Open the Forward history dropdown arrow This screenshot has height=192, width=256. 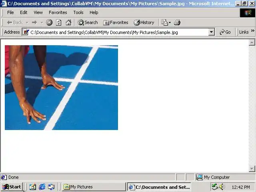point(42,22)
